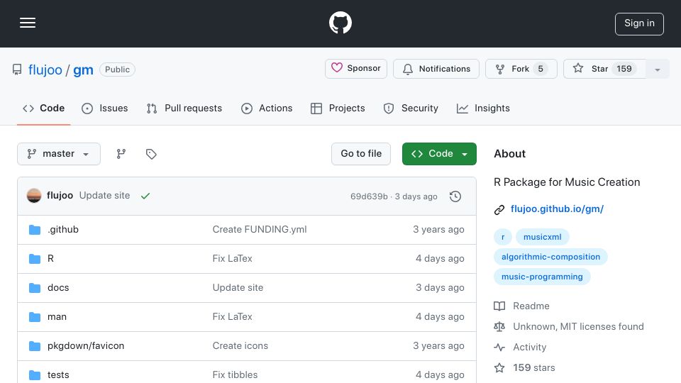681x383 pixels.
Task: View all branches via branch icon
Action: pos(121,154)
